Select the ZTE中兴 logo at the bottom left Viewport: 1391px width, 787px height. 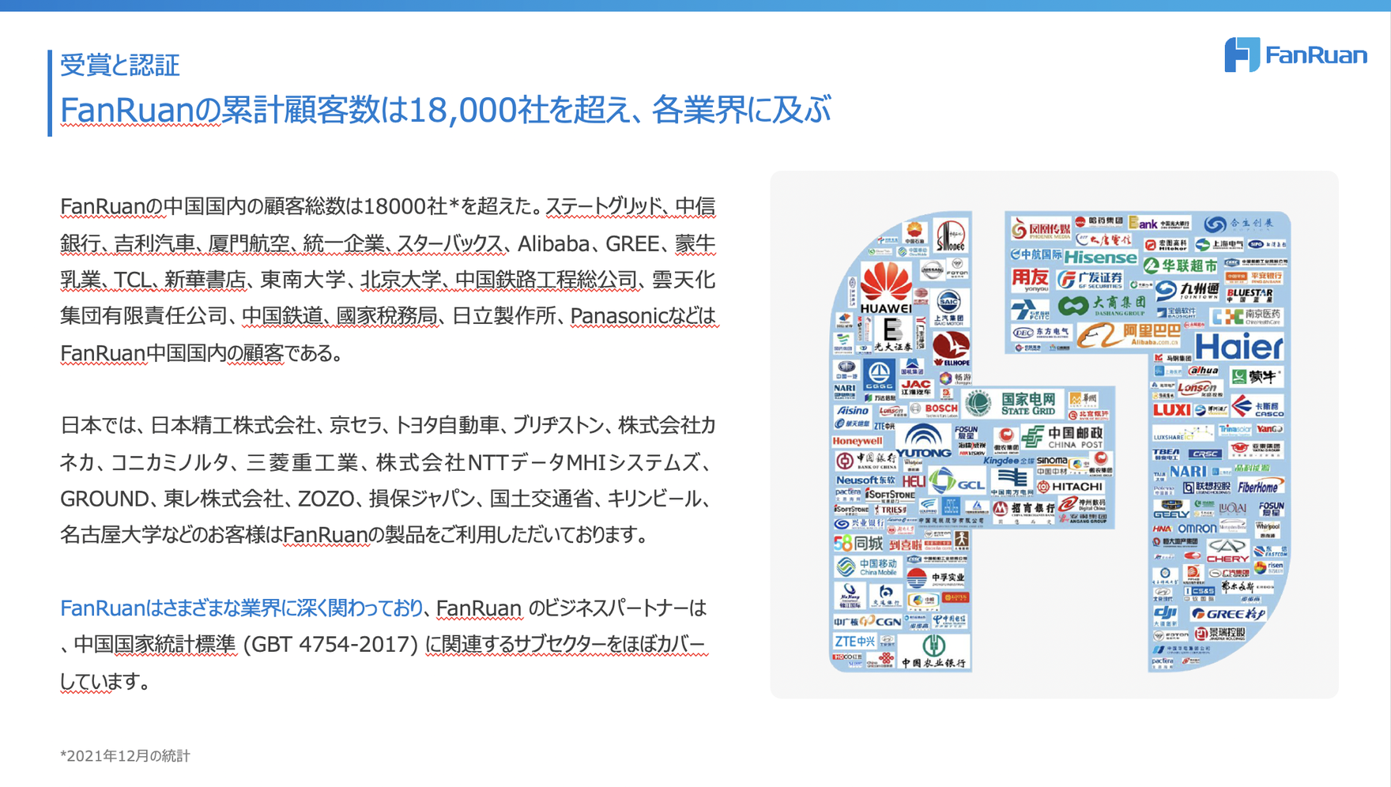pos(854,641)
